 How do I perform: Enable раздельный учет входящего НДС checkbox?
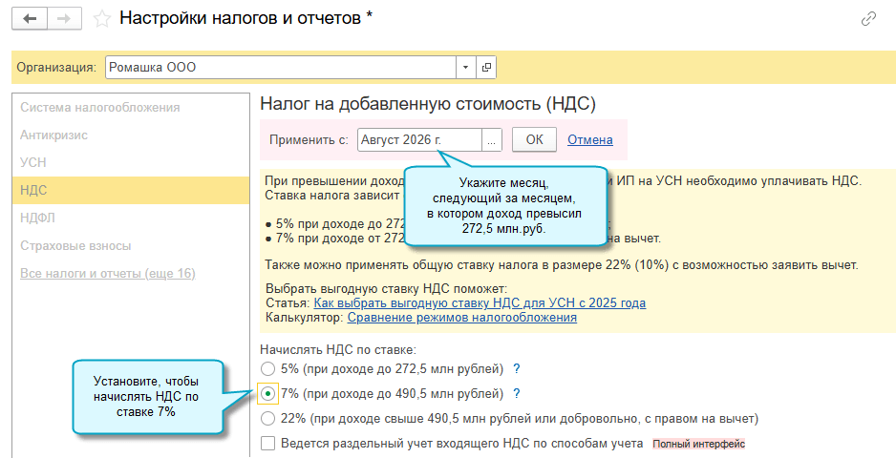pyautogui.click(x=267, y=443)
